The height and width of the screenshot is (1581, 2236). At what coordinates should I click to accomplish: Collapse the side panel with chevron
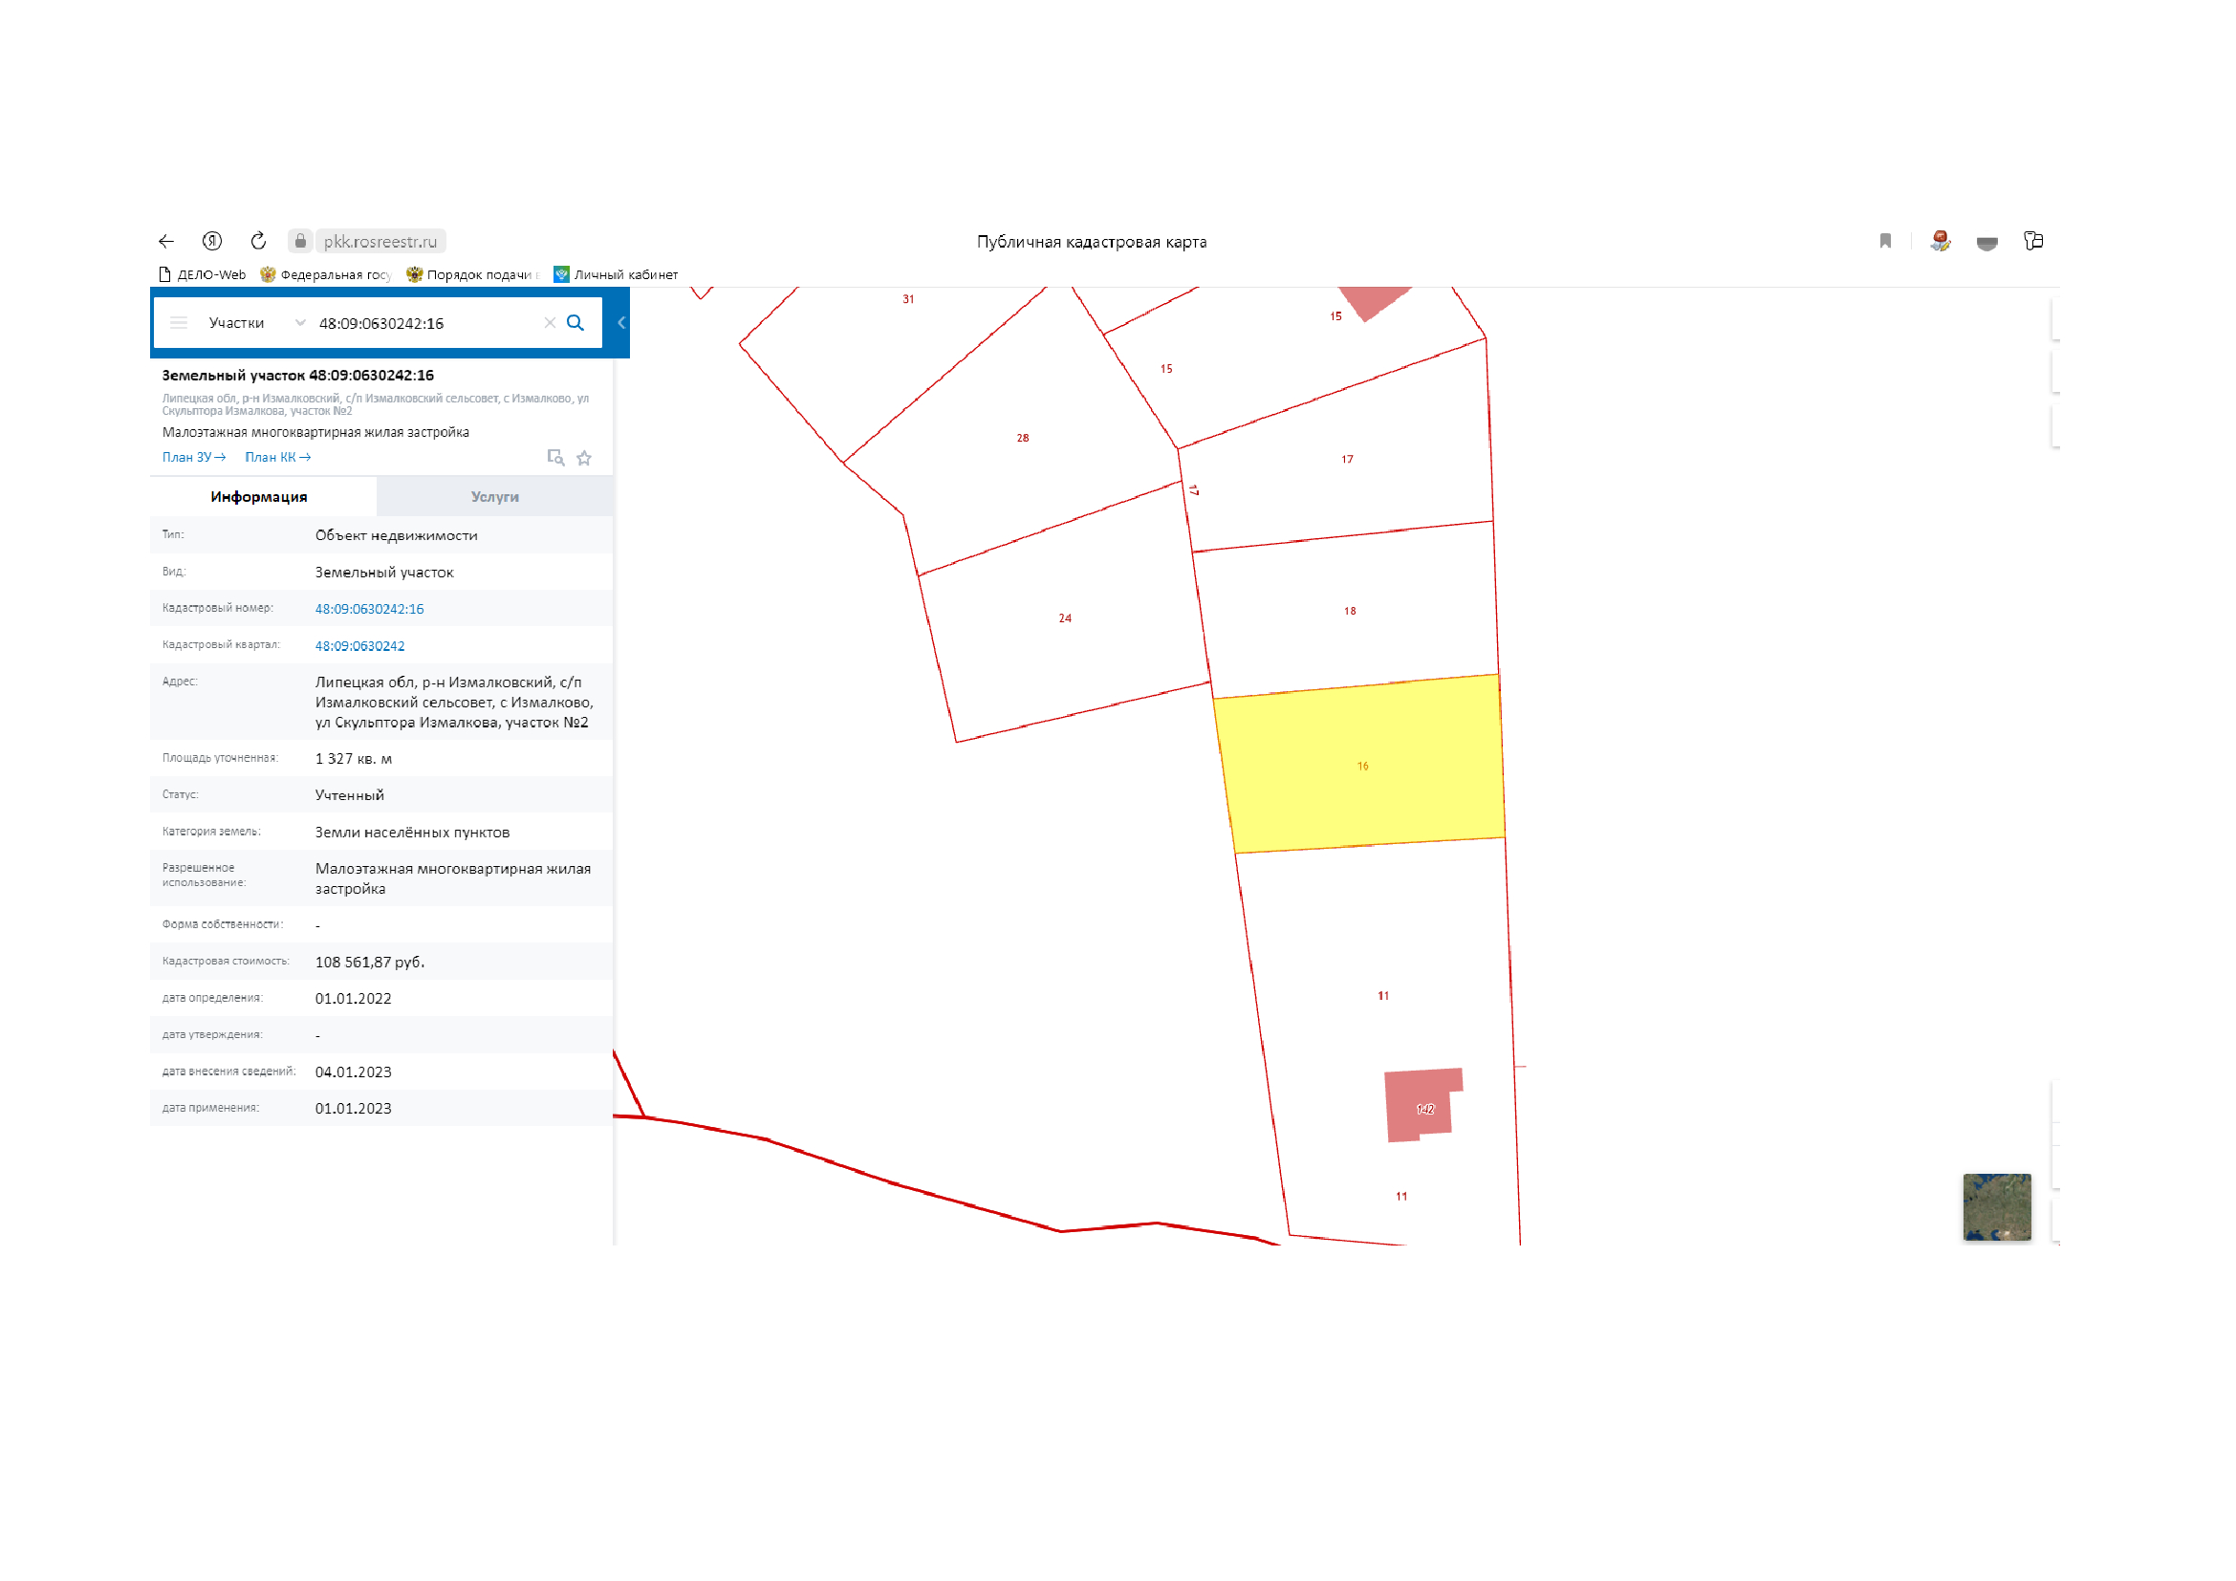(621, 323)
